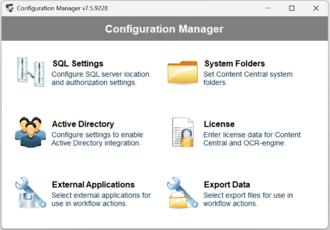Screen dimensions: 330x230
Task: Maximize the Configuration Manager window
Action: [x=292, y=8]
